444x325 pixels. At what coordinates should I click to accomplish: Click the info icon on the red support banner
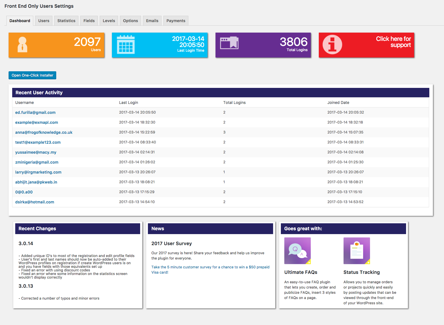[x=332, y=45]
